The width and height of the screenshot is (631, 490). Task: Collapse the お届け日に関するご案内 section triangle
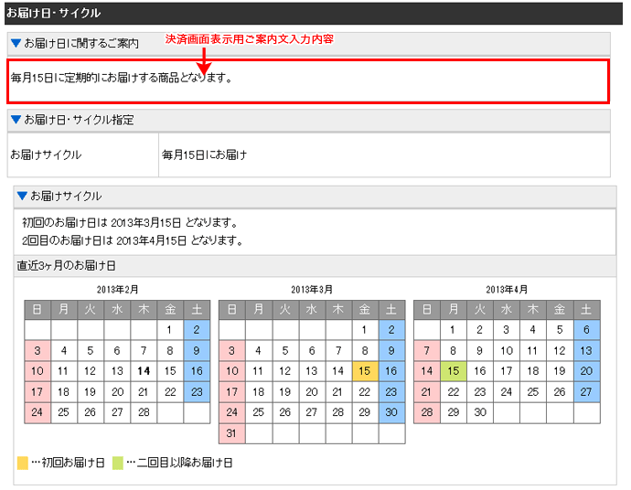[x=16, y=43]
